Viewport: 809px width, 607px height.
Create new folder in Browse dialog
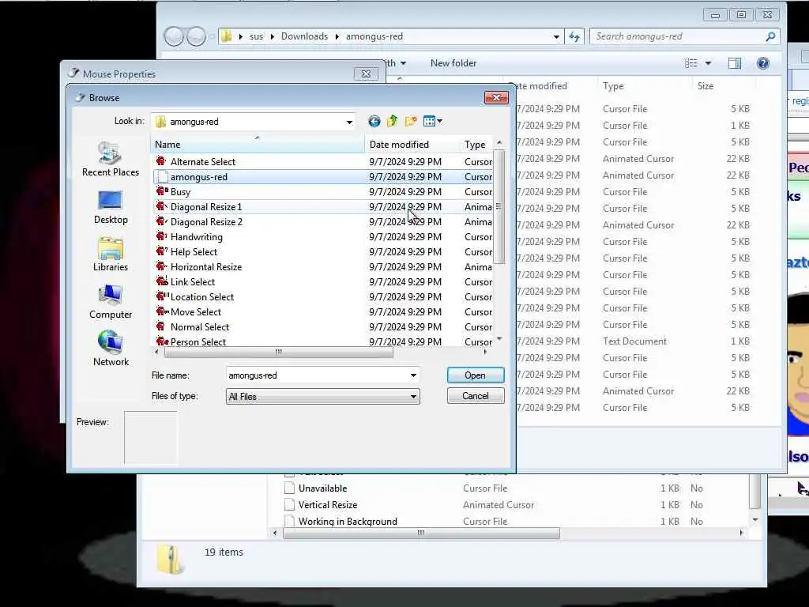pos(411,121)
